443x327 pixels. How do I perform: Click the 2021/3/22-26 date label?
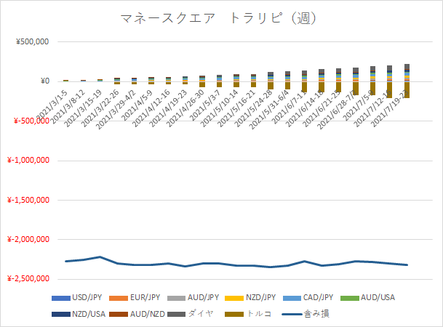tap(100, 108)
